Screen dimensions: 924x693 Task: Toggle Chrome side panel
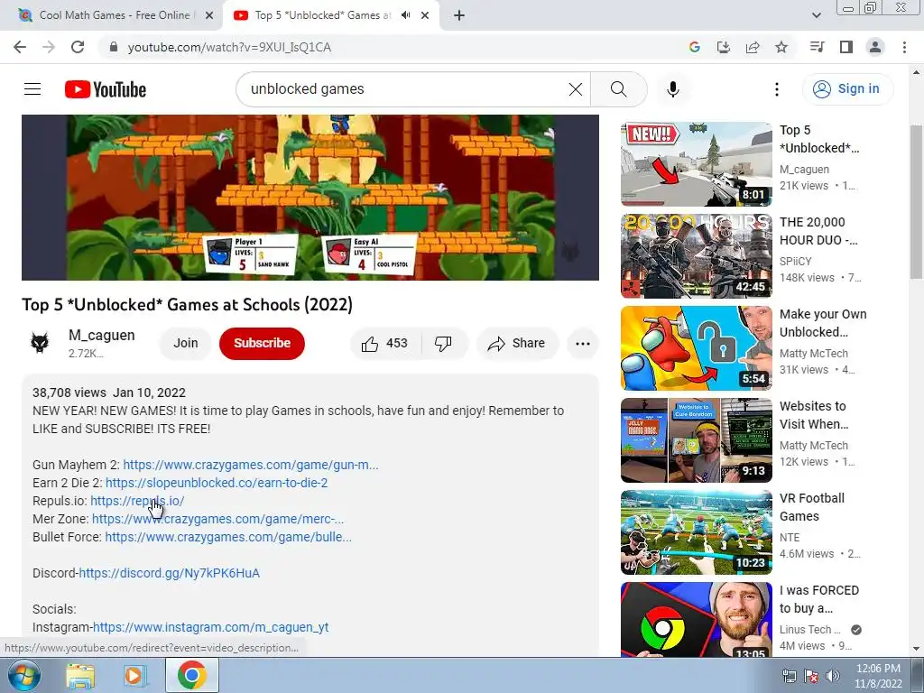846,47
